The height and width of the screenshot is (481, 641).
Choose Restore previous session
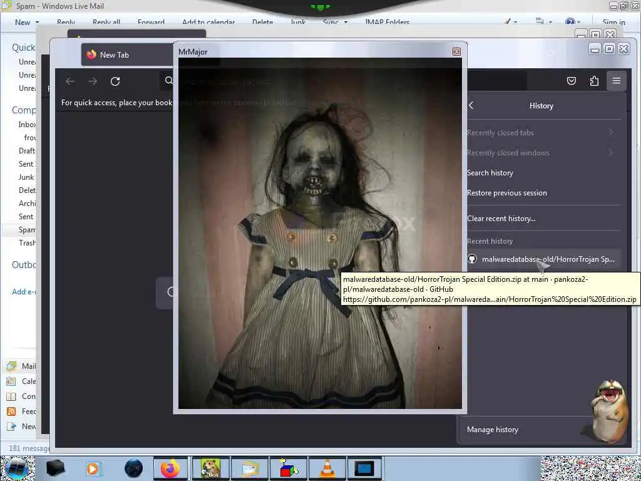click(x=506, y=193)
